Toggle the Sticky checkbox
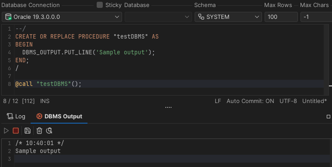Viewport: 332px width, 167px height. pos(100,5)
